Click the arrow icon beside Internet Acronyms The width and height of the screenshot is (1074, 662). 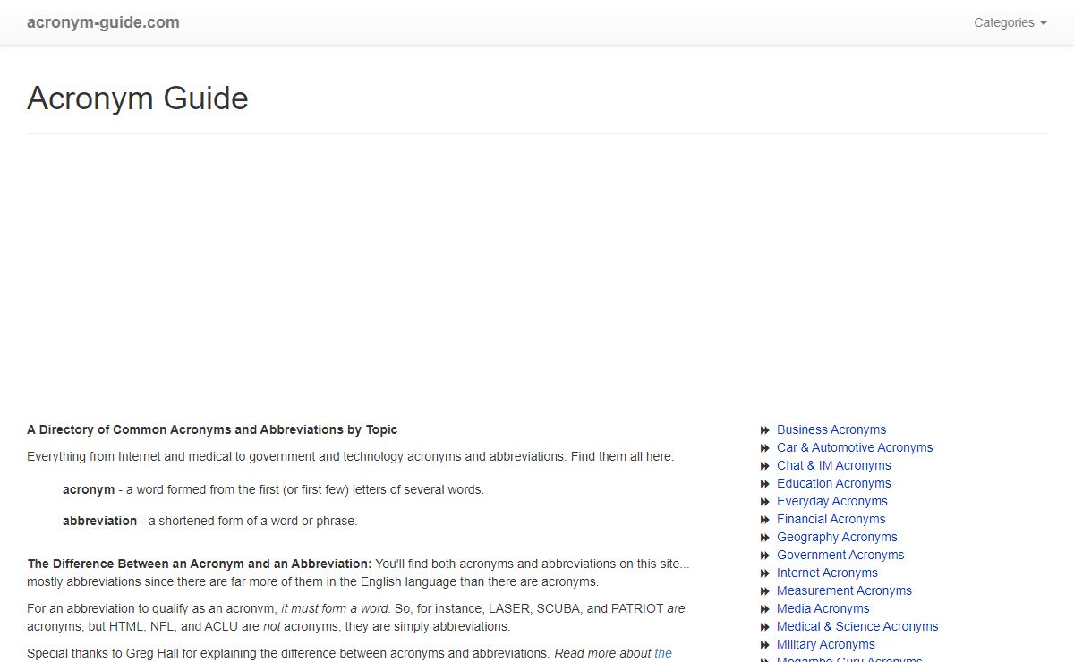[765, 573]
